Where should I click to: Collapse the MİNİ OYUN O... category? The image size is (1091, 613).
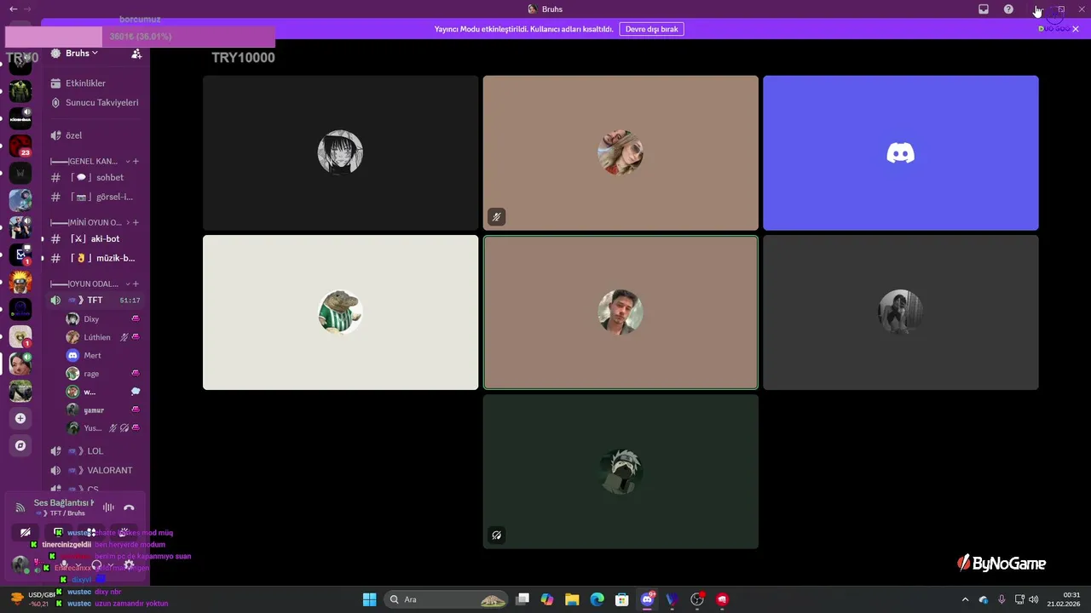[x=89, y=222]
